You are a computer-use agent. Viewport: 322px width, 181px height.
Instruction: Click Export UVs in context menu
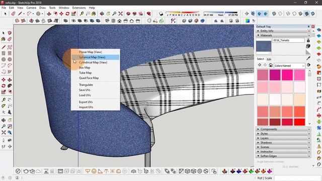coord(96,102)
